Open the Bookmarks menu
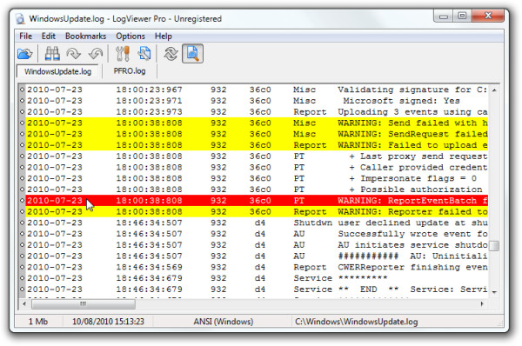The width and height of the screenshot is (522, 346). [85, 36]
